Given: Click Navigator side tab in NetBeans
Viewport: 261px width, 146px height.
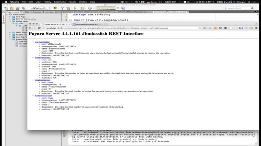Looking at the screenshot, I should [4, 19].
